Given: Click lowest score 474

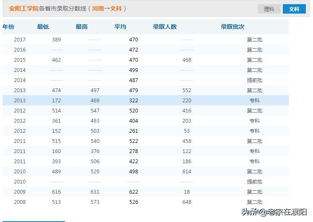Looking at the screenshot, I should pyautogui.click(x=56, y=90).
